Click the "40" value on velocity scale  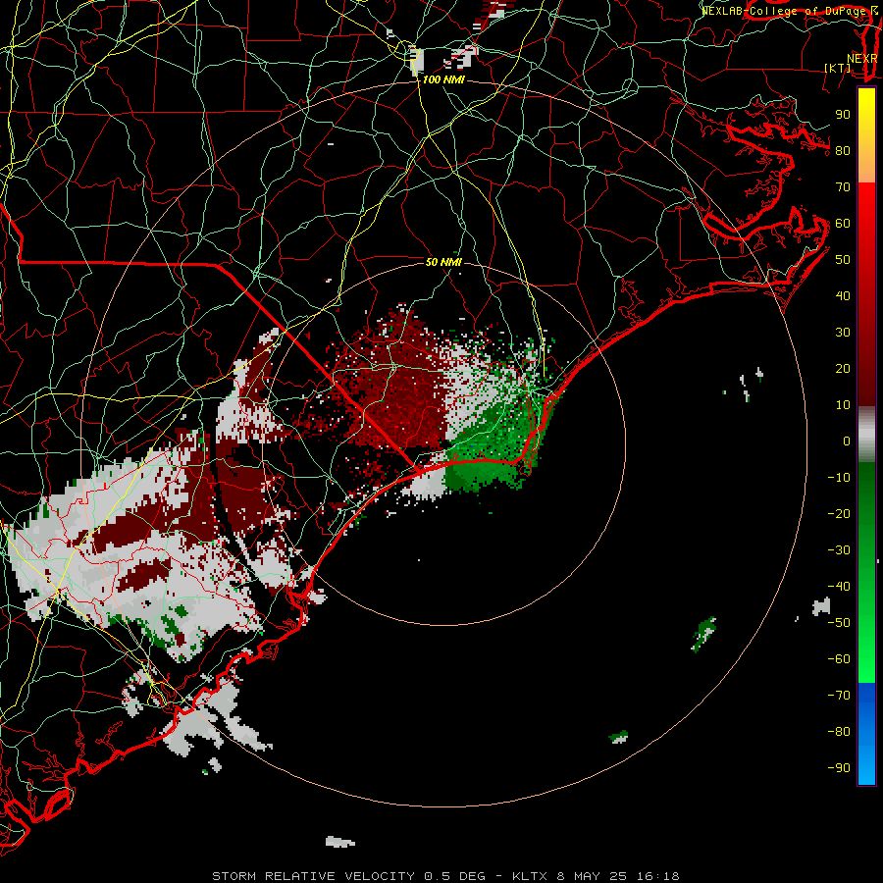coord(843,296)
